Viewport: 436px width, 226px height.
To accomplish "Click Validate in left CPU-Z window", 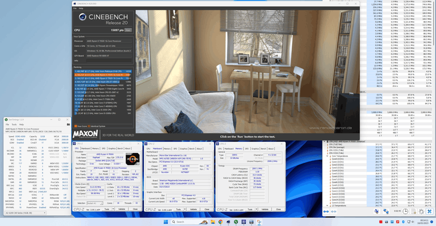I will click(x=122, y=209).
